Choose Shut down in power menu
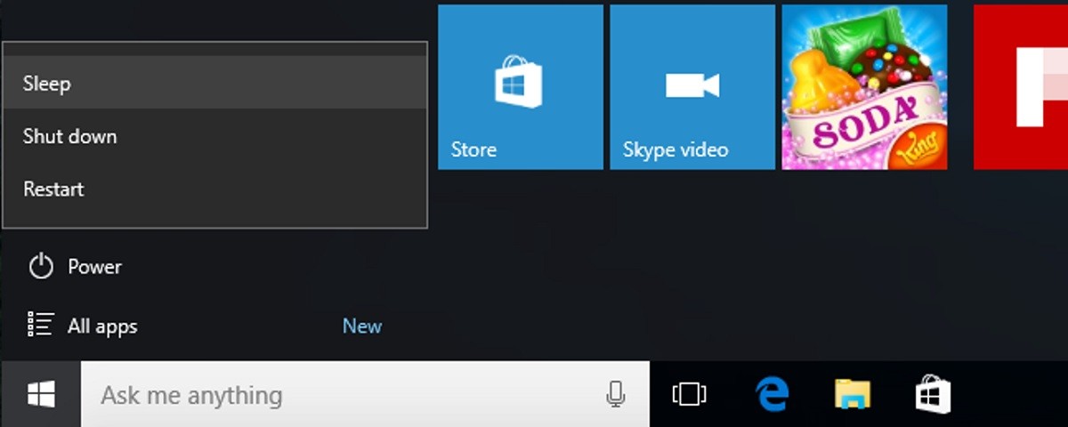The image size is (1068, 427). coord(214,136)
